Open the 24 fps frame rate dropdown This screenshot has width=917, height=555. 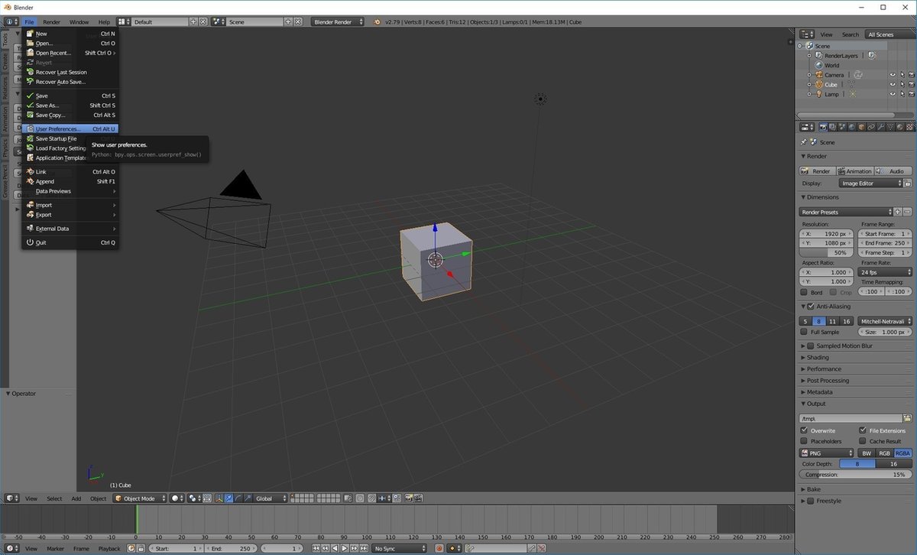click(885, 272)
